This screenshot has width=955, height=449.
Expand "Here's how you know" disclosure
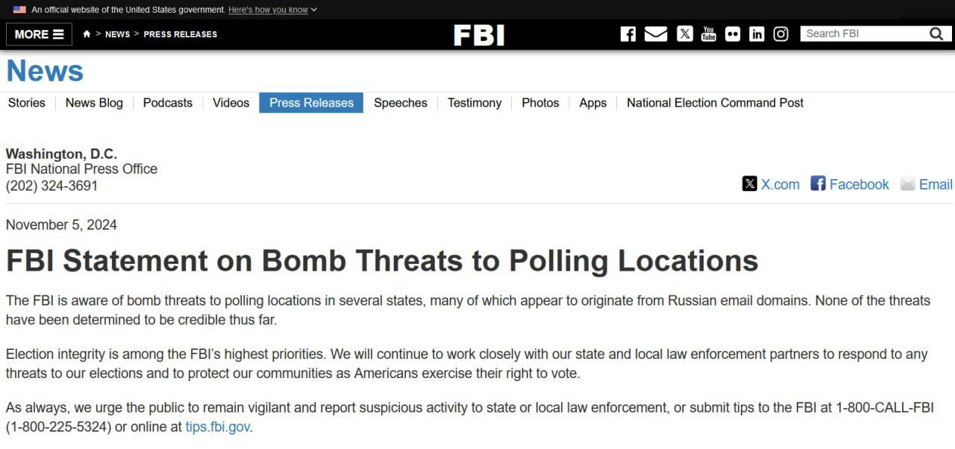coord(272,10)
